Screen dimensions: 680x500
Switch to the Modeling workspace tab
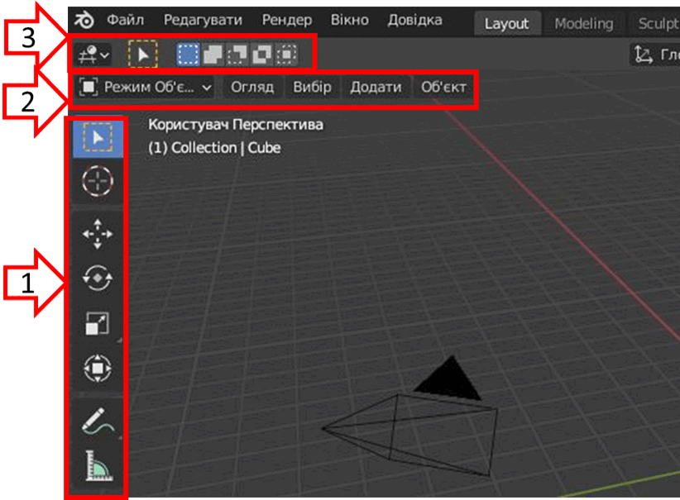pyautogui.click(x=584, y=24)
